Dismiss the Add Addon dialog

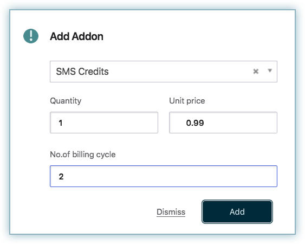pyautogui.click(x=171, y=212)
